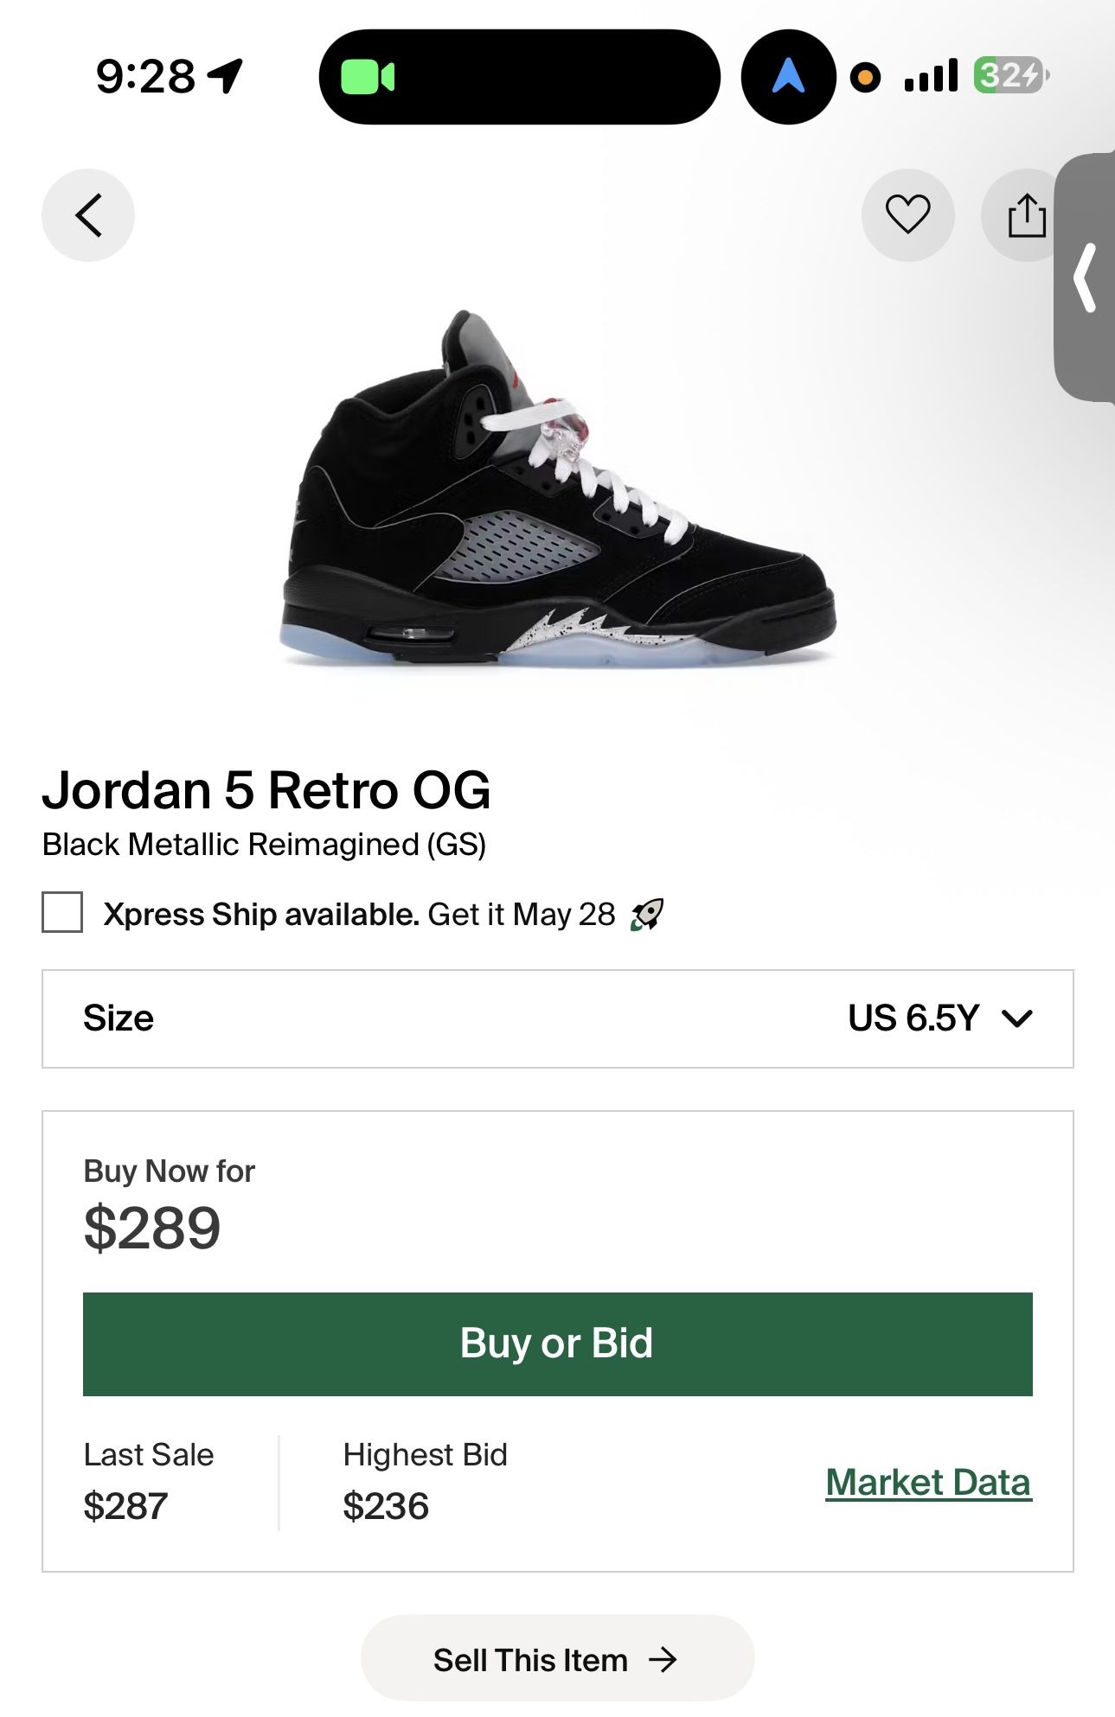Expand size options via US 6.5Y chevron
The width and height of the screenshot is (1115, 1717).
tap(1017, 1018)
